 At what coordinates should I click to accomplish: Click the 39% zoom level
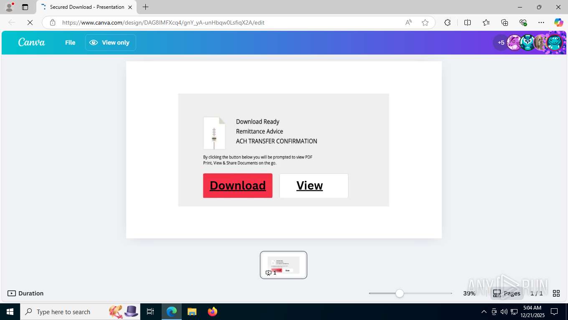[x=469, y=293]
